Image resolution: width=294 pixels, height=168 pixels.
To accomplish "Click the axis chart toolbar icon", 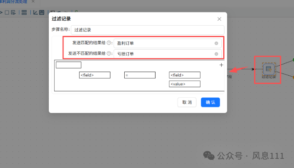I will (35, 12).
